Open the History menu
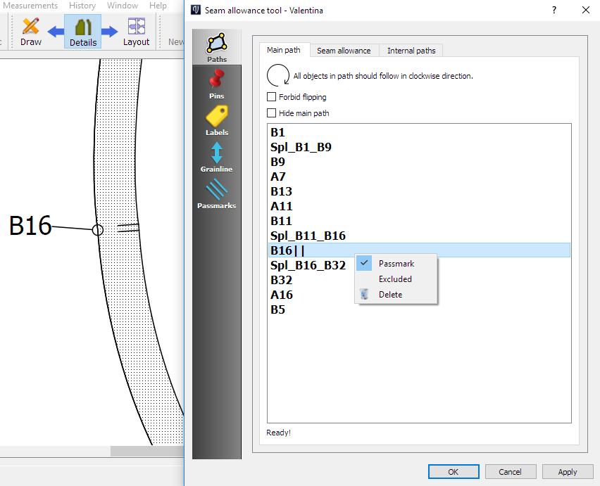This screenshot has height=486, width=600. [x=82, y=6]
